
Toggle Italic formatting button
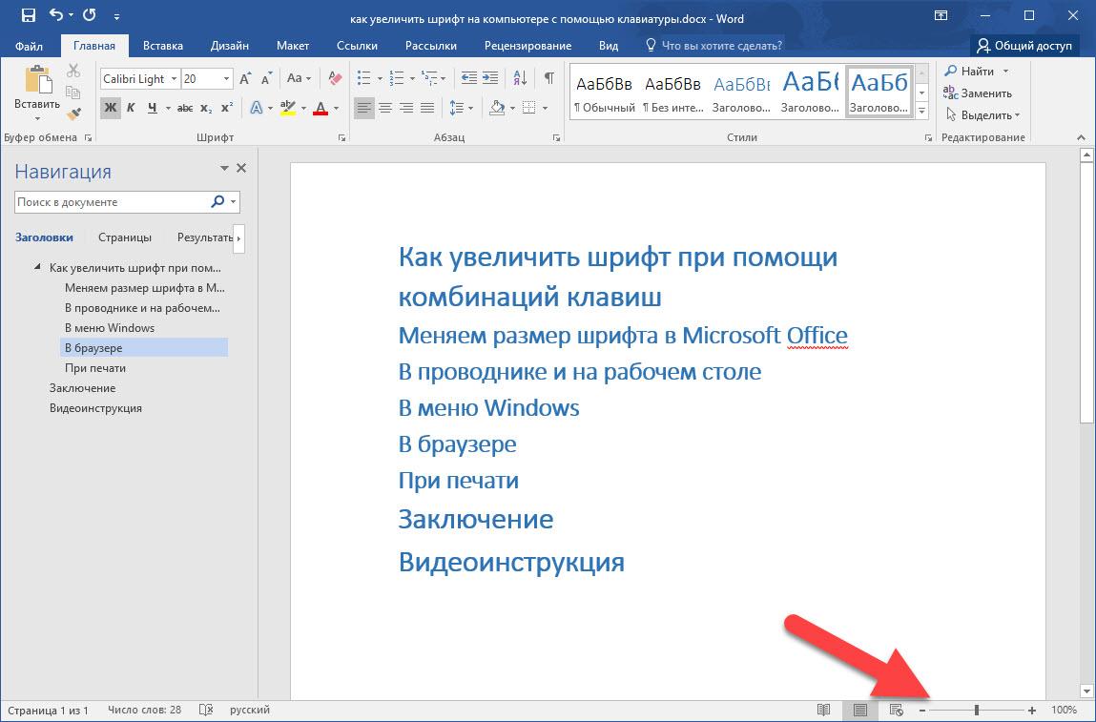(132, 108)
